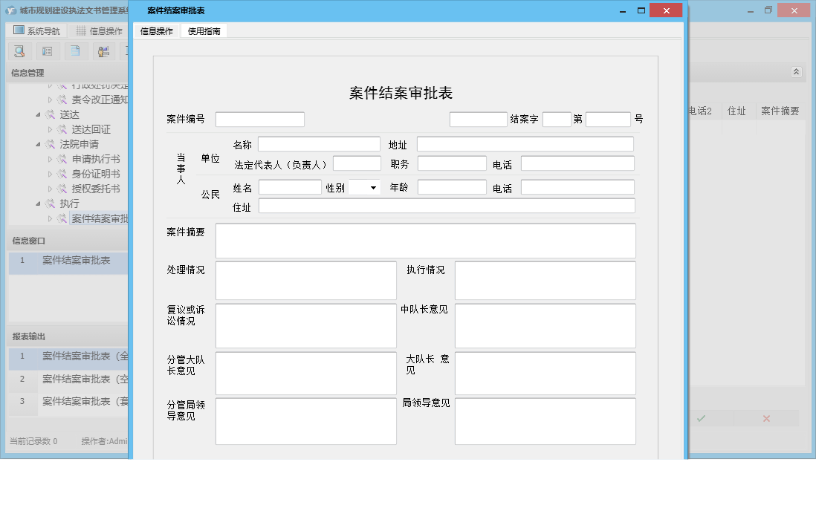The image size is (816, 531).
Task: Click the report list icon in the toolbar
Action: pos(46,51)
